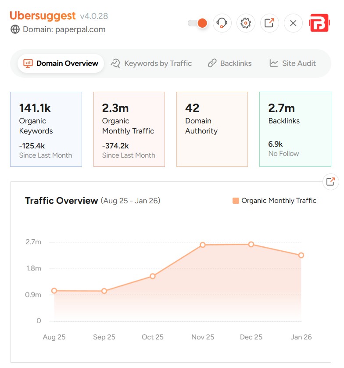The width and height of the screenshot is (344, 368).
Task: Click the 'Jan 26' x-axis label
Action: tap(301, 337)
